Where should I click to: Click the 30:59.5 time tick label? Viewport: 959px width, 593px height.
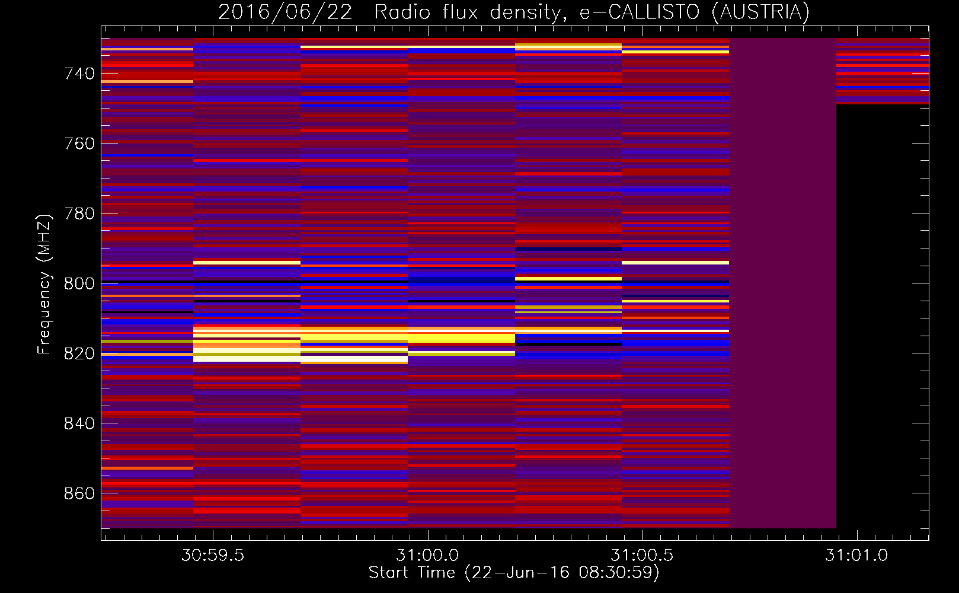pos(213,556)
